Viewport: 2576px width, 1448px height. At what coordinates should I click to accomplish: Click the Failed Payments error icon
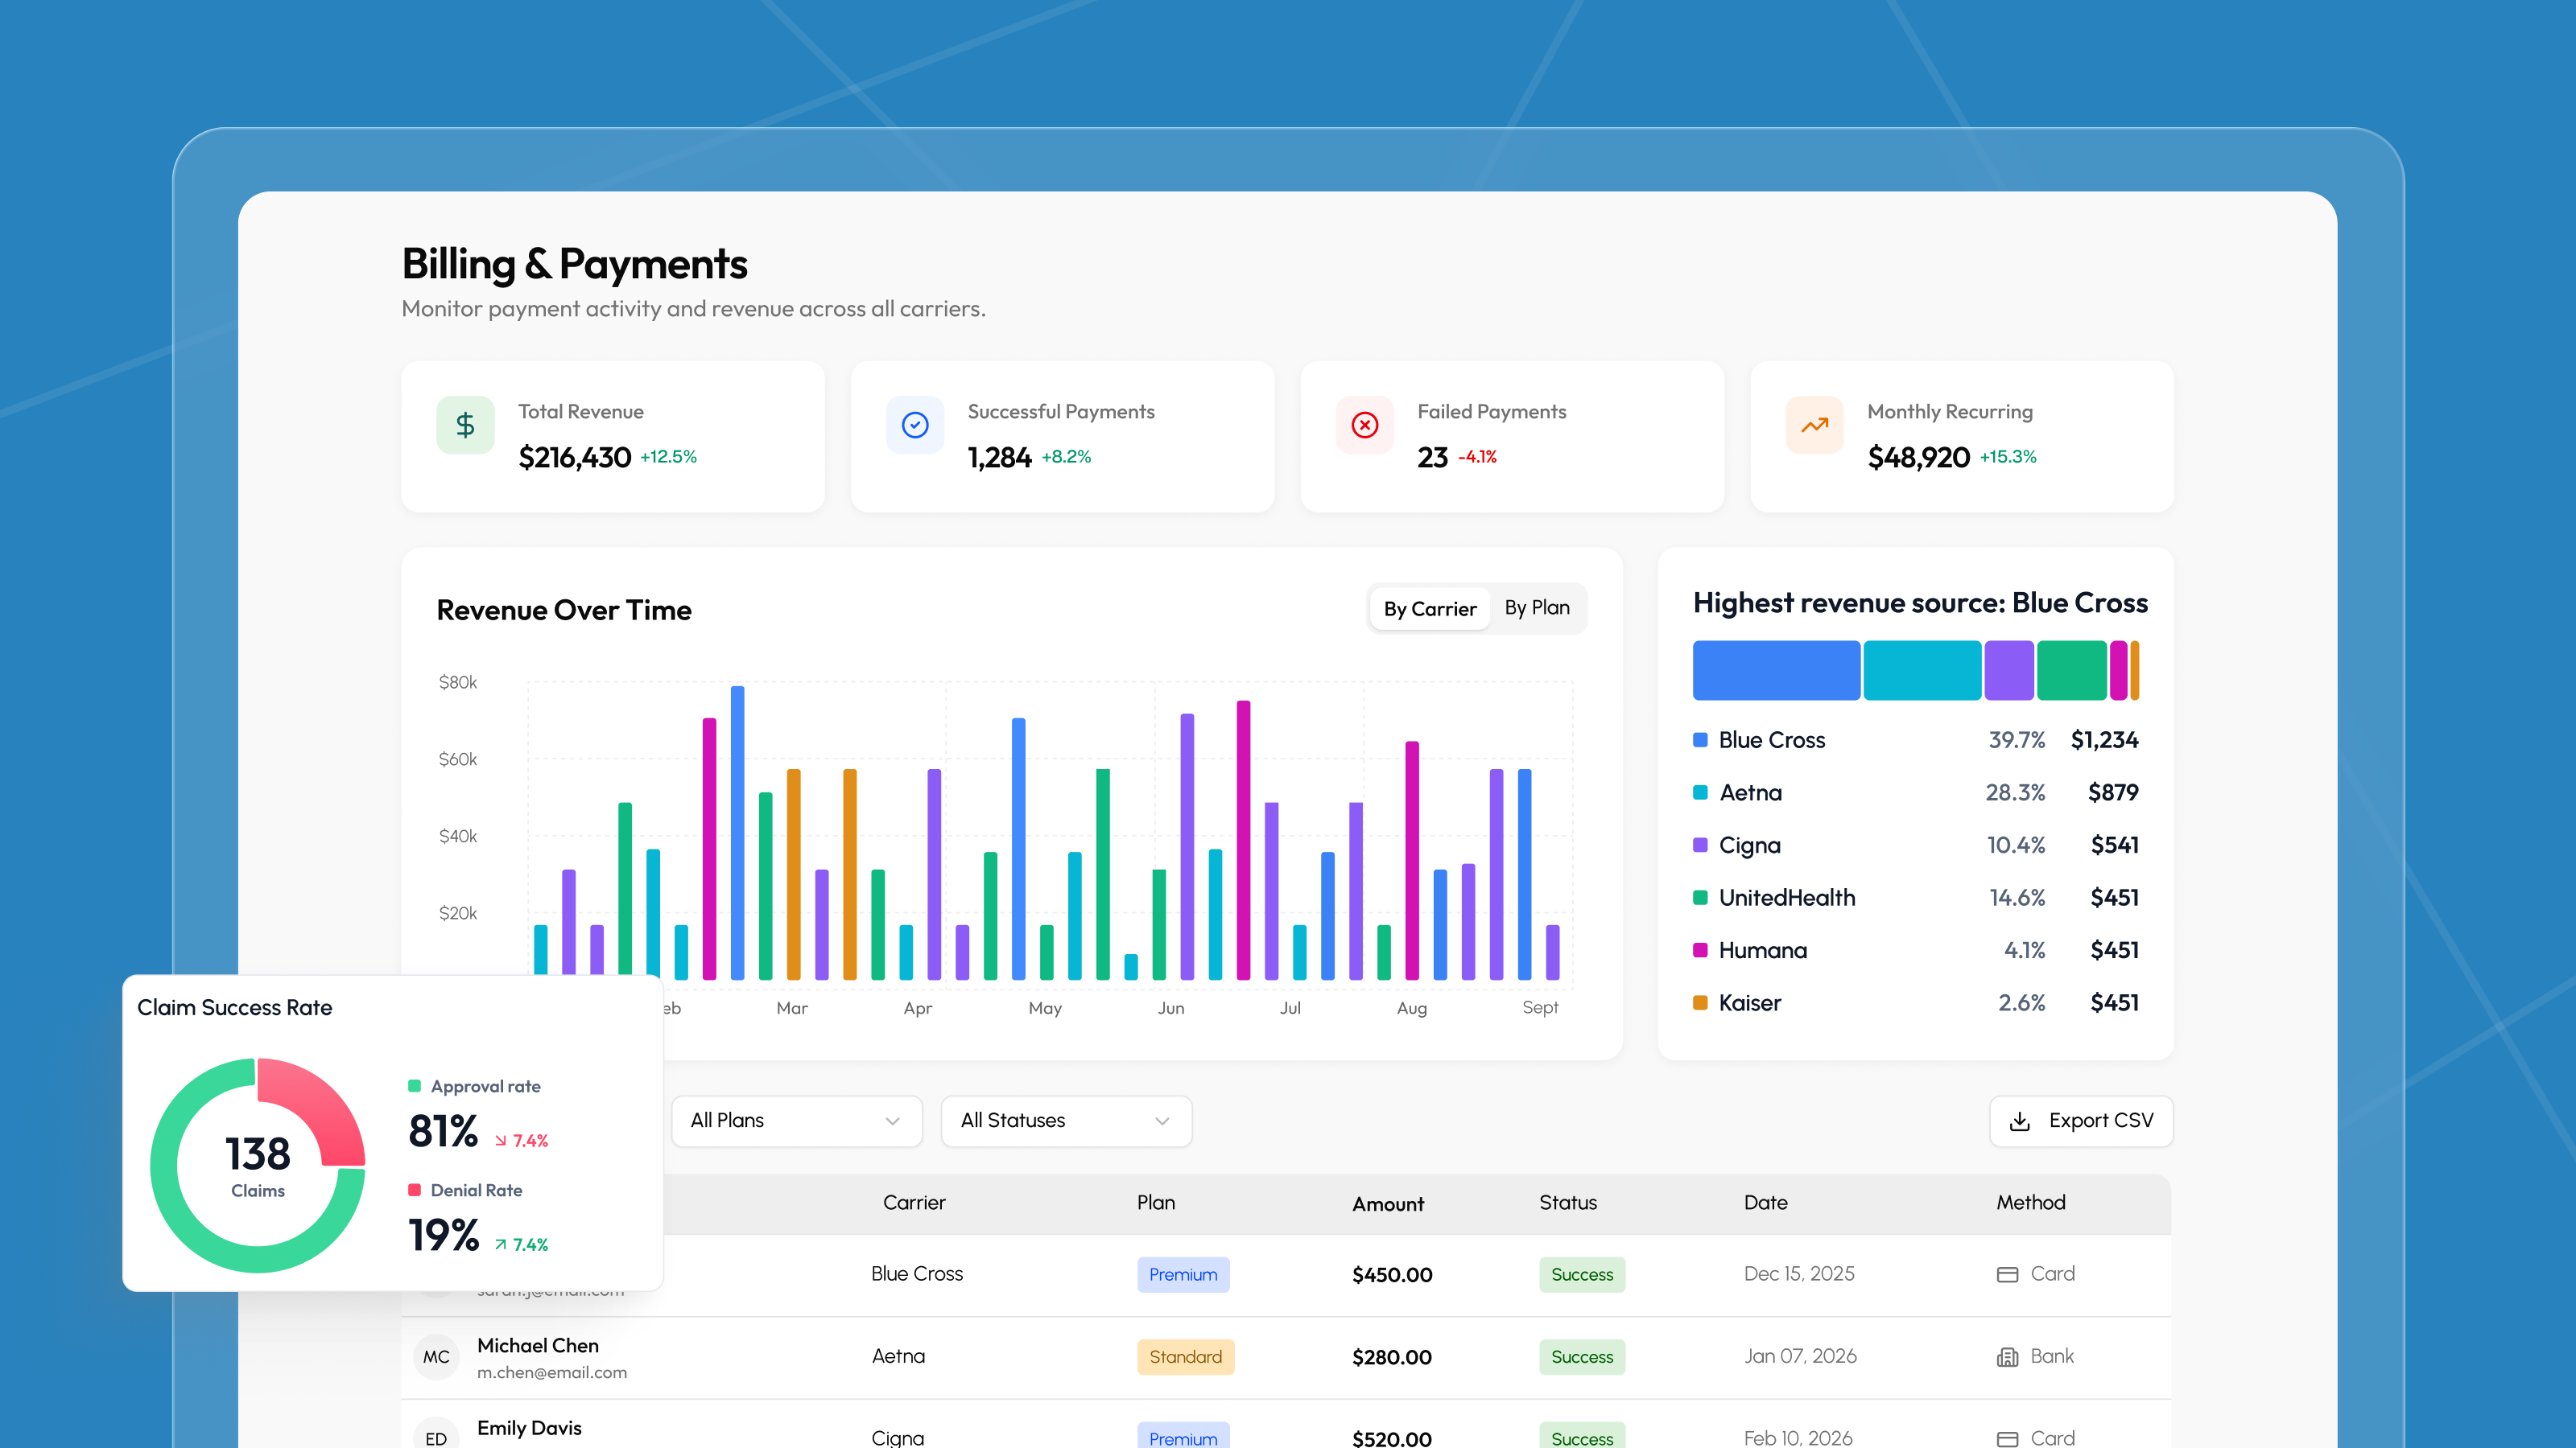coord(1364,425)
